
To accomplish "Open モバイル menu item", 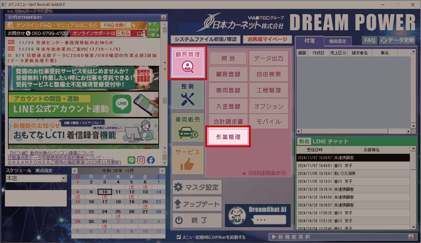I will tap(269, 121).
